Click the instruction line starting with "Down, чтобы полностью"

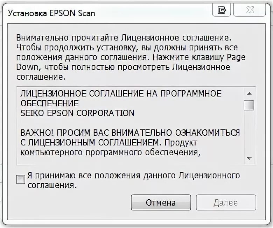[x=123, y=67]
